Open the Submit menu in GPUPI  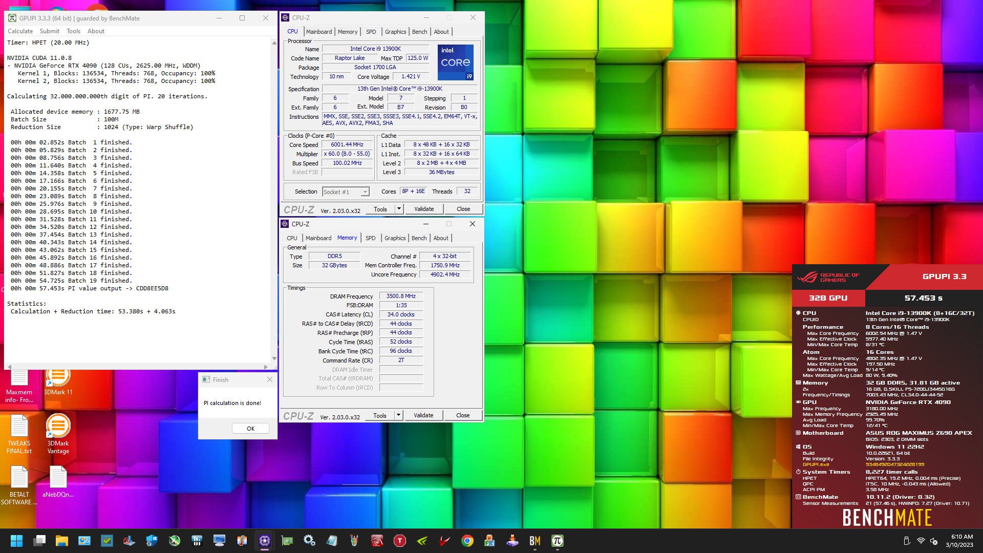50,31
